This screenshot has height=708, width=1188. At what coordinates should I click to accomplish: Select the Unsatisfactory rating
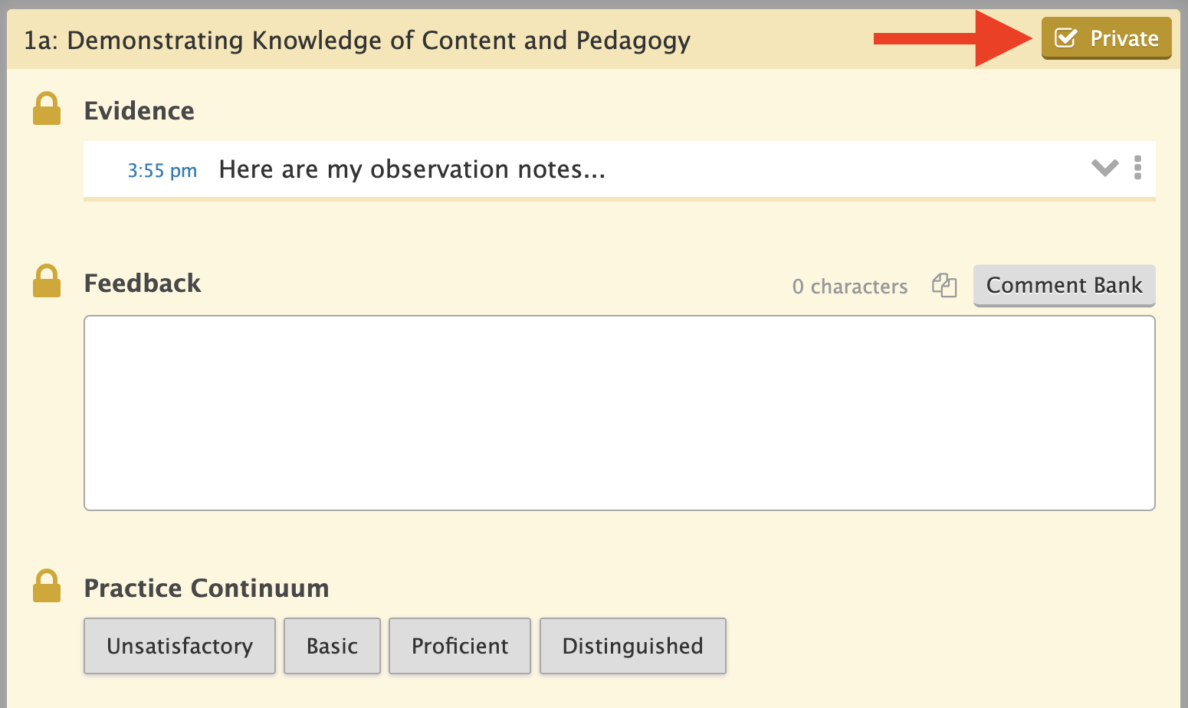coord(179,646)
